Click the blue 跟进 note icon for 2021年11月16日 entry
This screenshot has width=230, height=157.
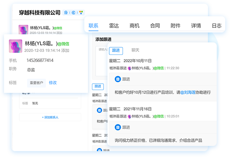pyautogui.click(x=118, y=128)
